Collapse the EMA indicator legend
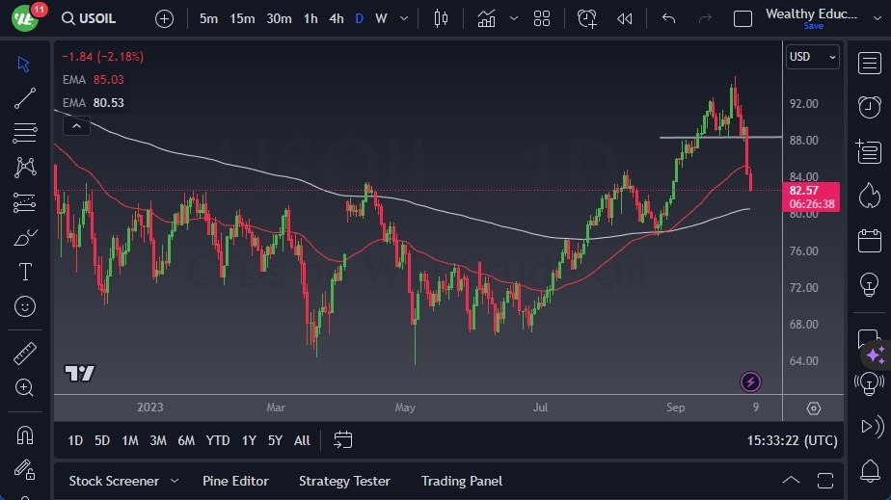 click(x=76, y=124)
